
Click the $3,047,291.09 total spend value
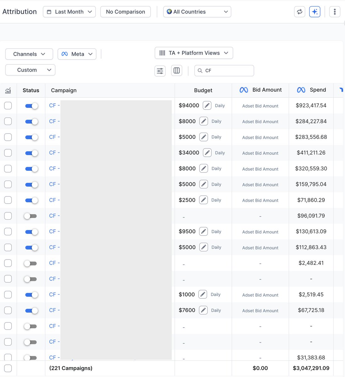[311, 368]
